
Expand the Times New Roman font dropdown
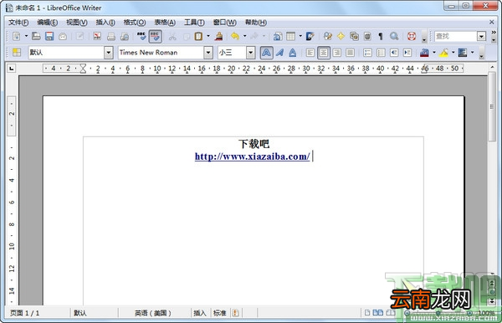tap(208, 53)
